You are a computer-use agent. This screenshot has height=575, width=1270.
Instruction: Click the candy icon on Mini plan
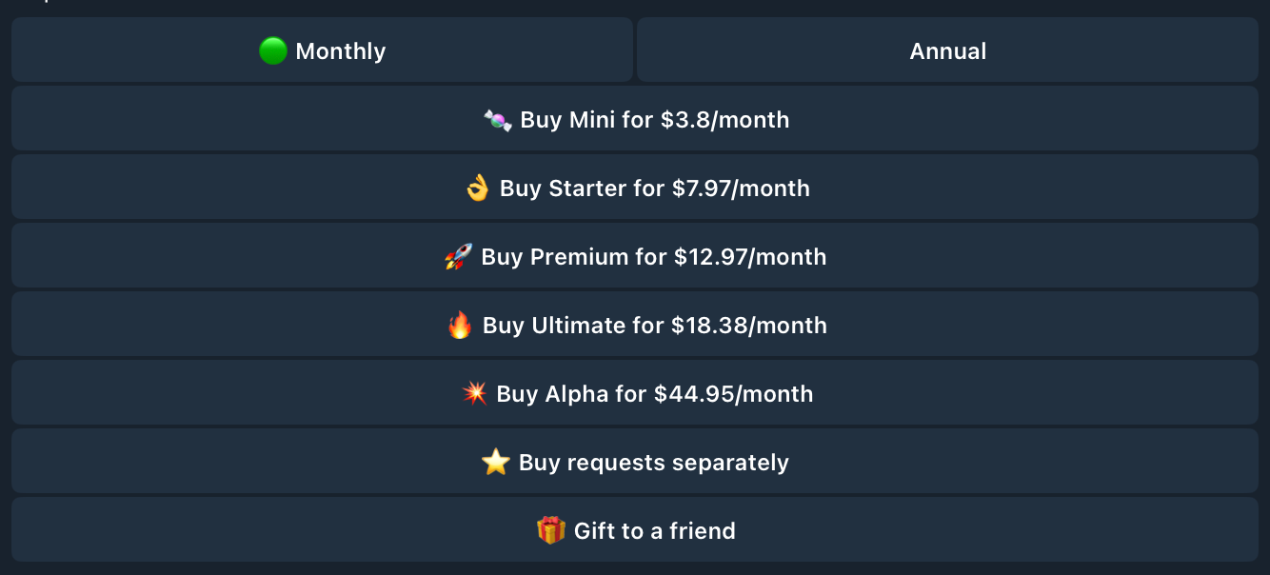pos(498,120)
